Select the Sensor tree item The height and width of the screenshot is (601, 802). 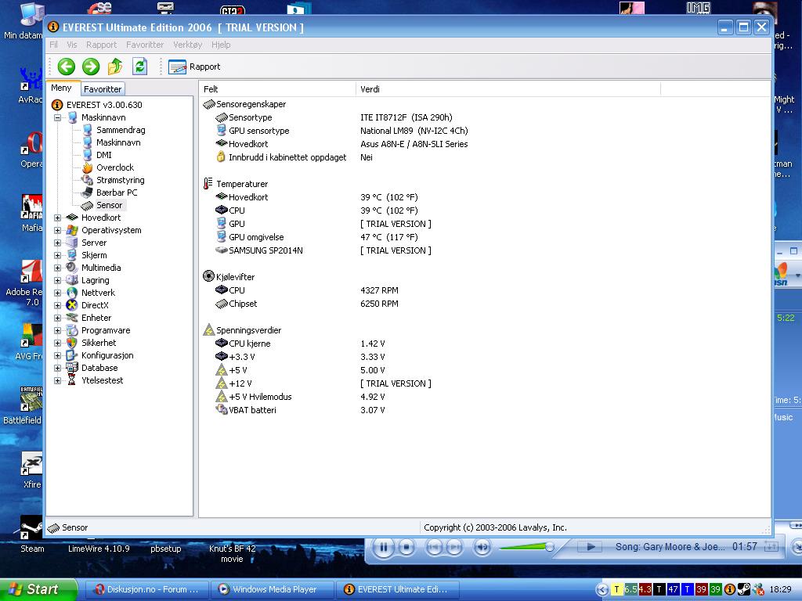pos(110,205)
